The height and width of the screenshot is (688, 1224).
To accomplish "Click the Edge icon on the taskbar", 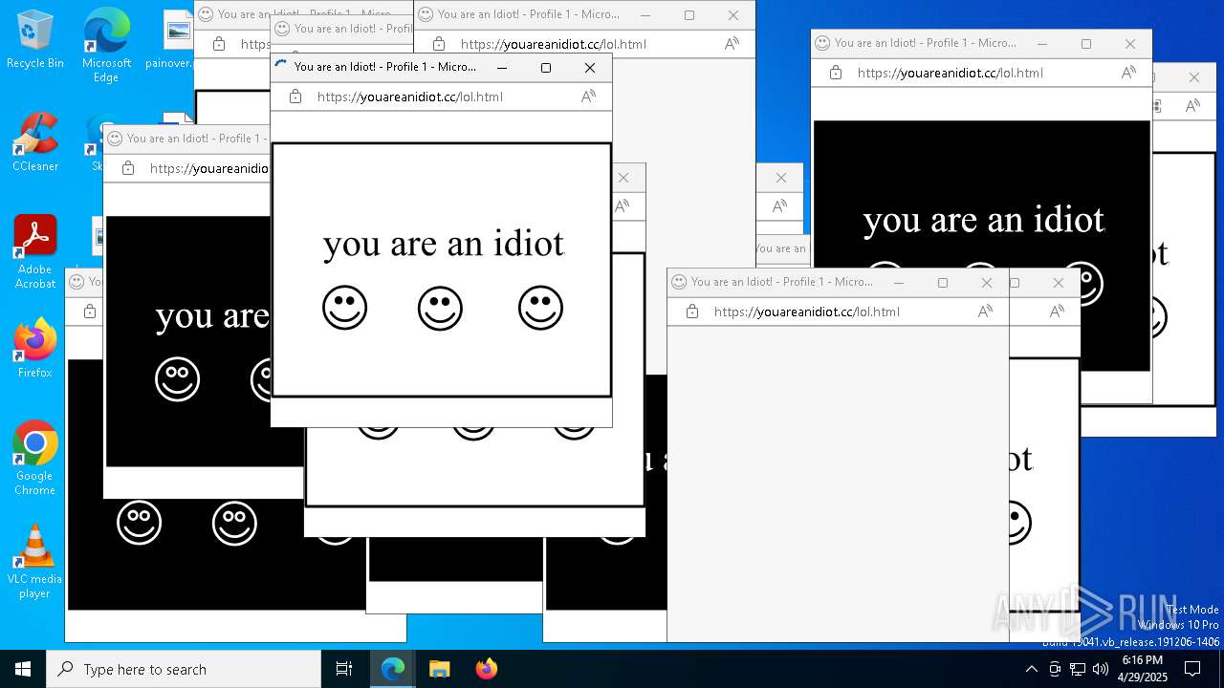I will 393,669.
